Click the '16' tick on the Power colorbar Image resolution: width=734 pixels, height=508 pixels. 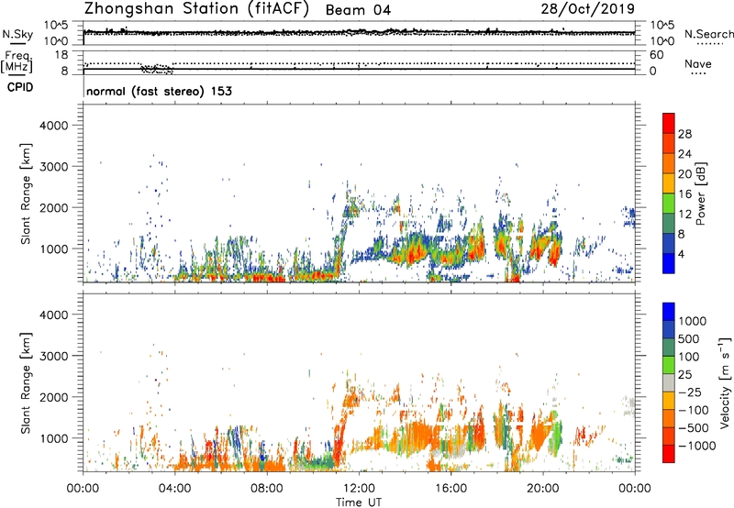(x=684, y=194)
